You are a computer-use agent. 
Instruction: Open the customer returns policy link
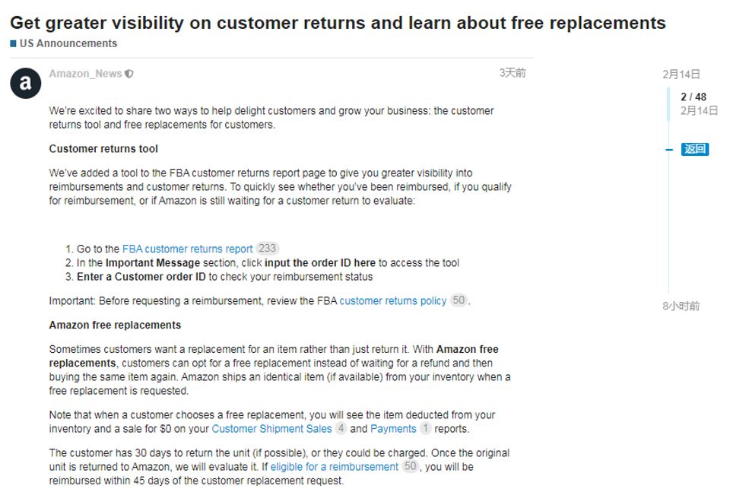coord(392,300)
